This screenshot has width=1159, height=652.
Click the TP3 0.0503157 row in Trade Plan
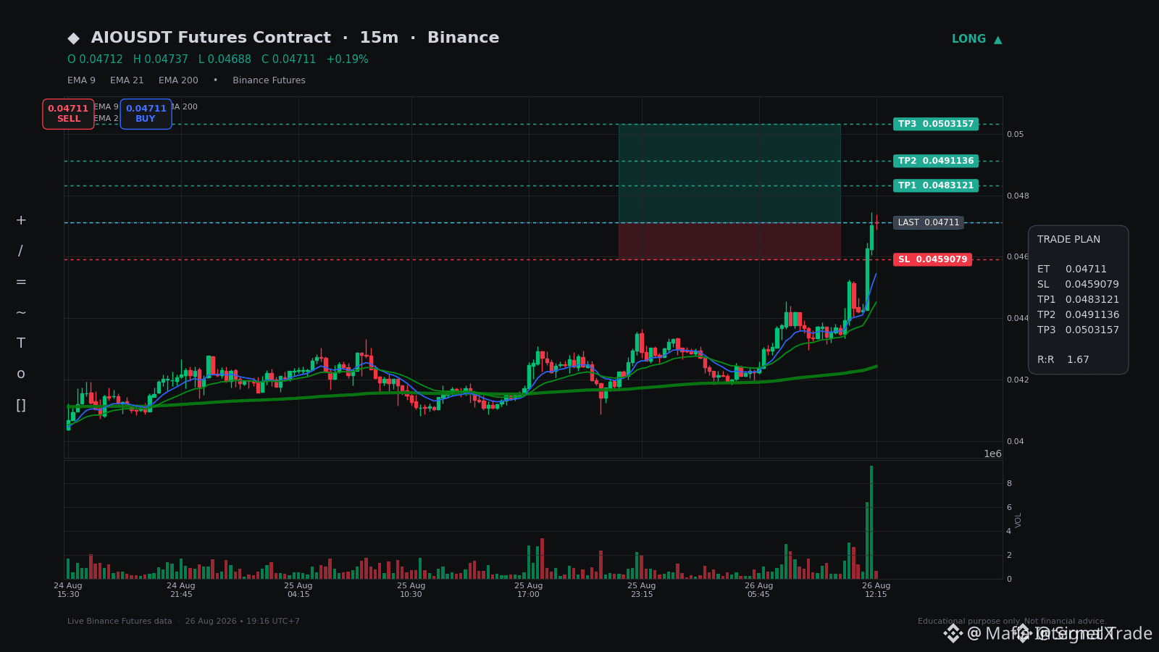(1078, 330)
